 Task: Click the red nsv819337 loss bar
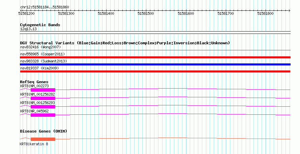[155, 71]
